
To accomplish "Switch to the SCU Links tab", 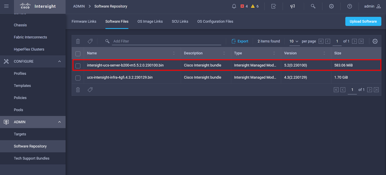I will (180, 21).
